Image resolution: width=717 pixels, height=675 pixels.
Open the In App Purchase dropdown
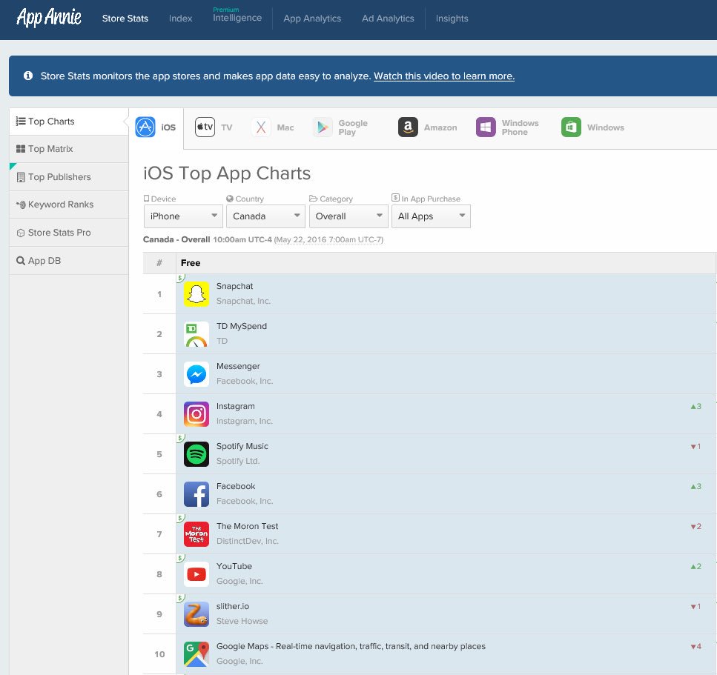coord(431,216)
